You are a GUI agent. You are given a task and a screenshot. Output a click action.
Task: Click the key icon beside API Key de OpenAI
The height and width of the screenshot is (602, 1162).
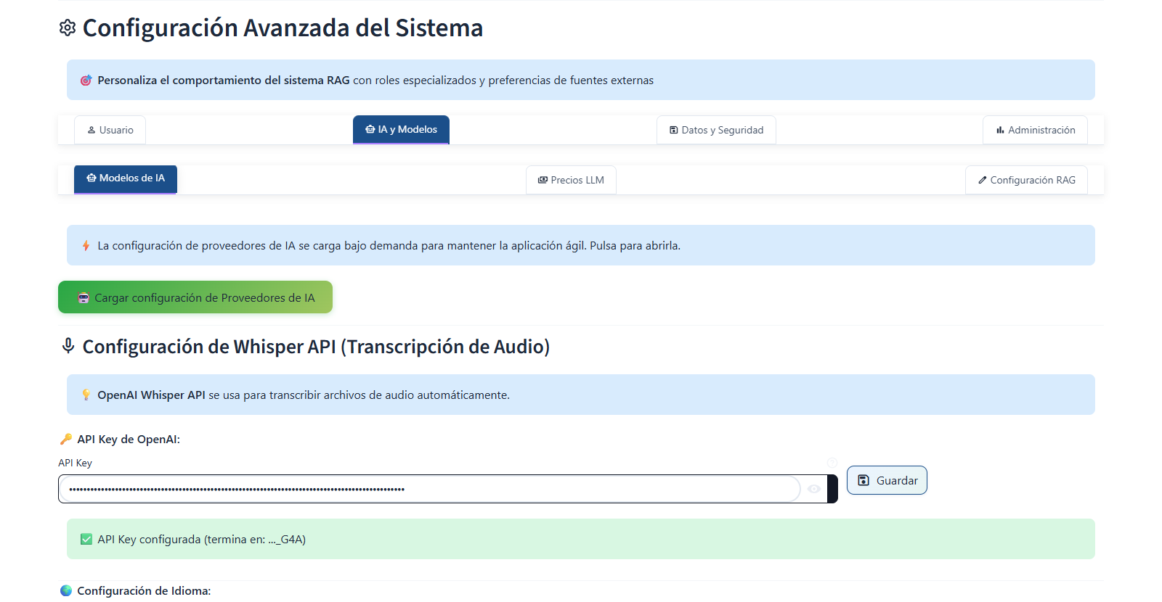coord(66,439)
